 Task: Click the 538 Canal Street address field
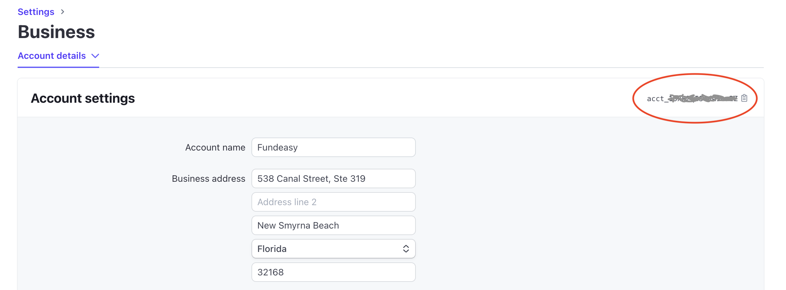pos(333,178)
